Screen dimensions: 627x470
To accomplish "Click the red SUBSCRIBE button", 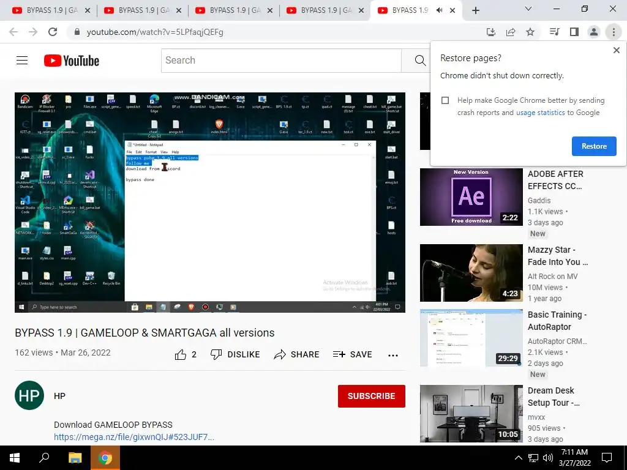I will (372, 396).
